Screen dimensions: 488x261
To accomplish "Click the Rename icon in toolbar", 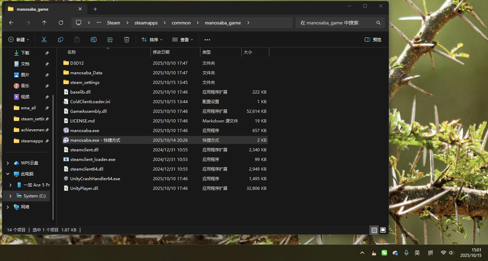I will (x=93, y=40).
